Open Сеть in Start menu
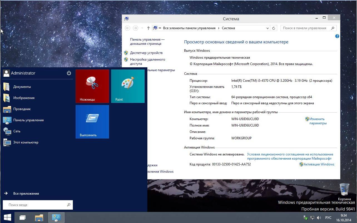357x223 pixels. point(38,131)
